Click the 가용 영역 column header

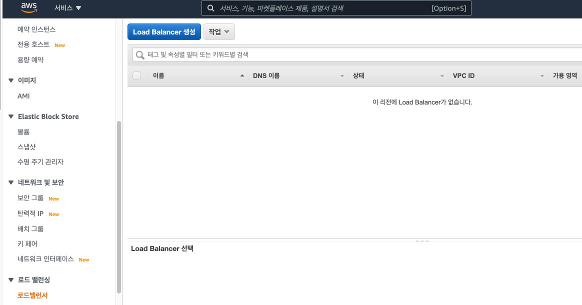tap(565, 75)
